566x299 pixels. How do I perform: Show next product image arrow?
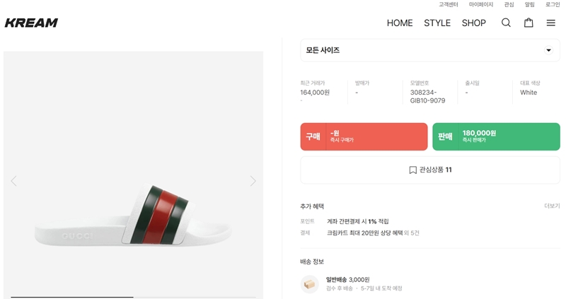[253, 181]
